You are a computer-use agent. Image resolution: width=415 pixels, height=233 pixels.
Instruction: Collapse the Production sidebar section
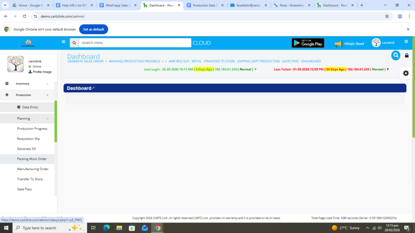pyautogui.click(x=27, y=95)
